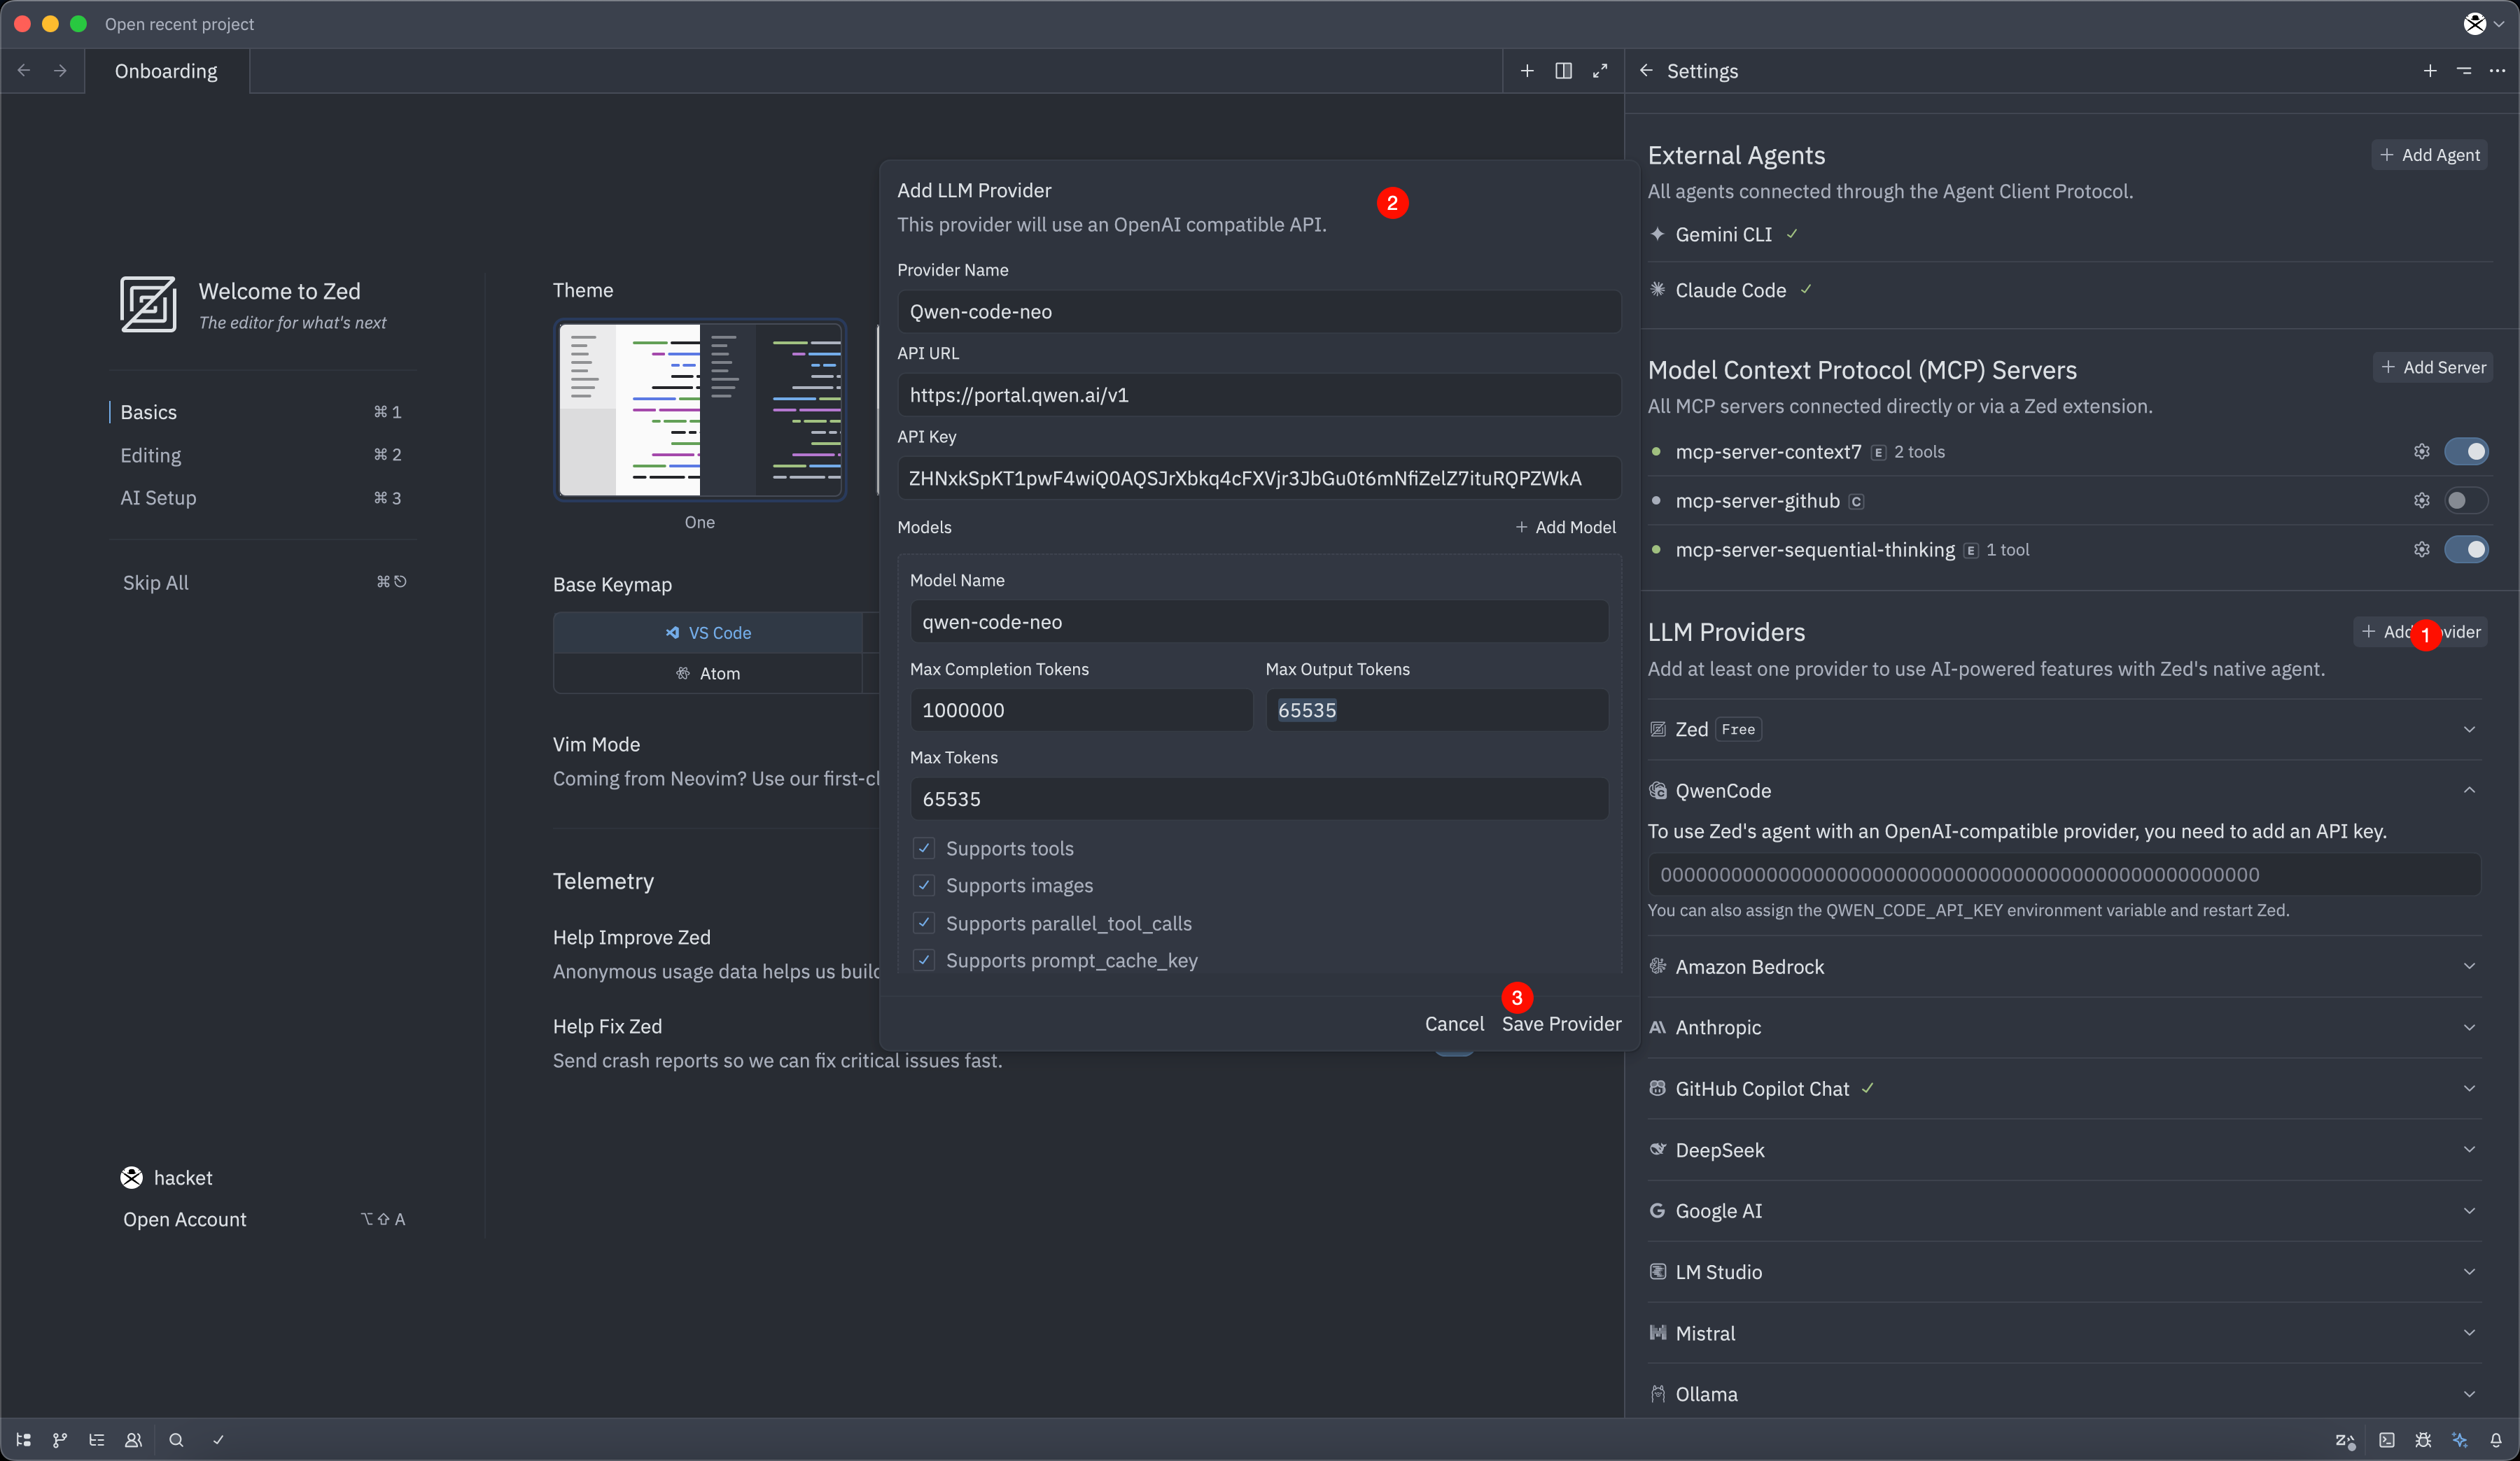Click the Max Tokens input field

click(x=1258, y=800)
